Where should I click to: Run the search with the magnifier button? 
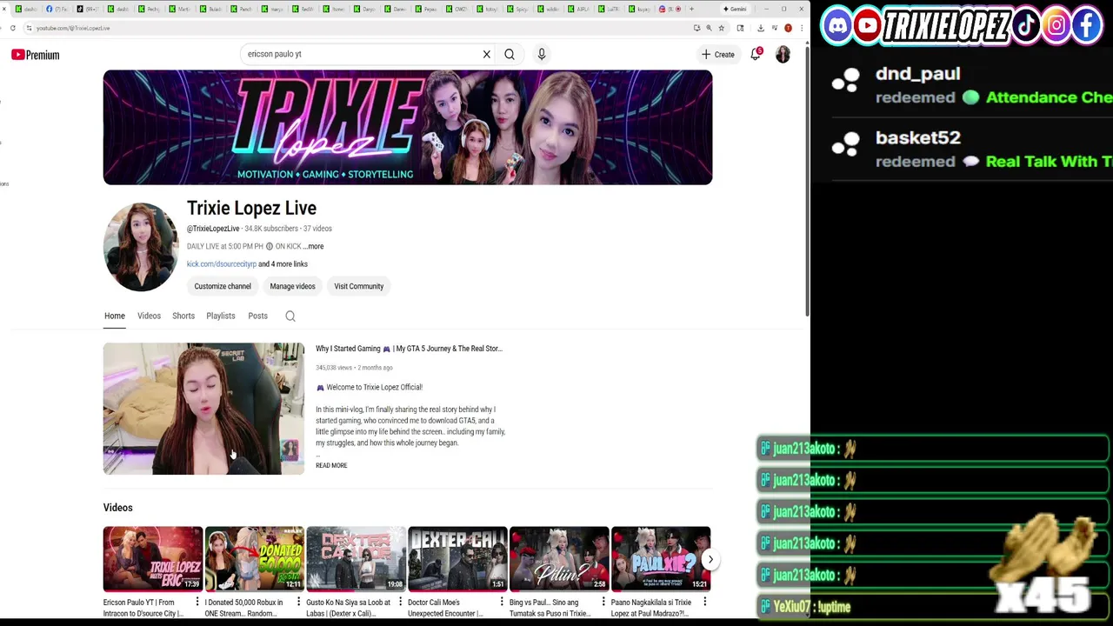[510, 54]
